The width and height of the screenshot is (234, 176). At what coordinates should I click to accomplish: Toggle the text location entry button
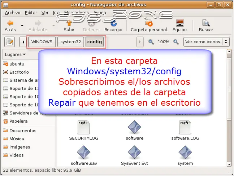coord(9,42)
